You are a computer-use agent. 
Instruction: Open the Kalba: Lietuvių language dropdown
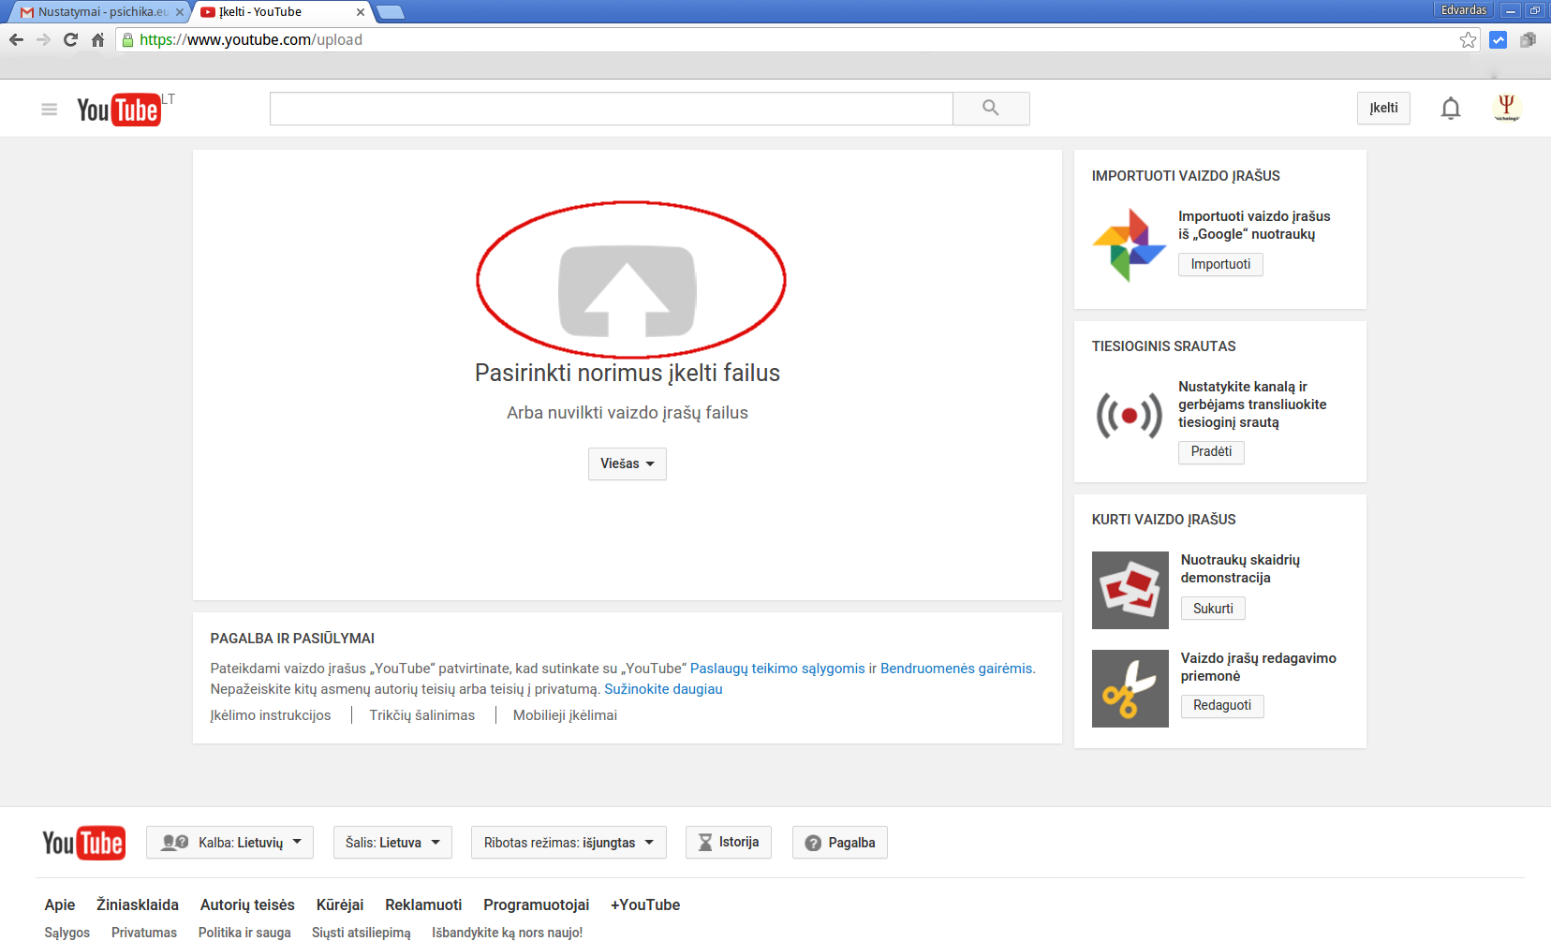pyautogui.click(x=229, y=843)
